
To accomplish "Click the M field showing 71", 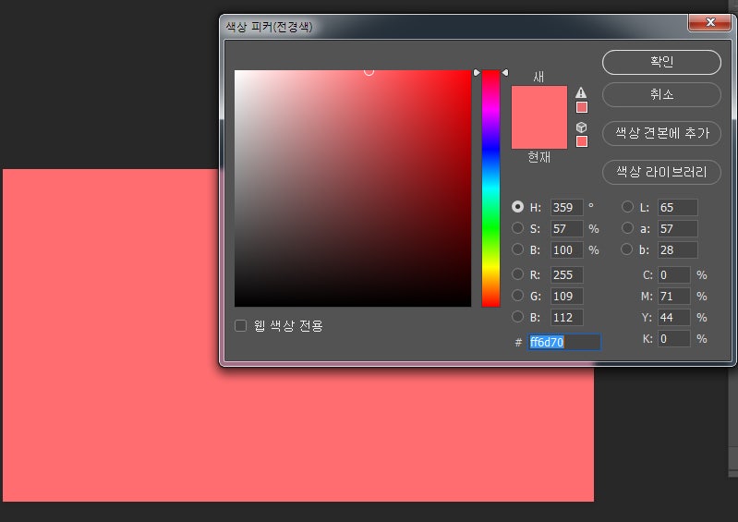I will [674, 296].
